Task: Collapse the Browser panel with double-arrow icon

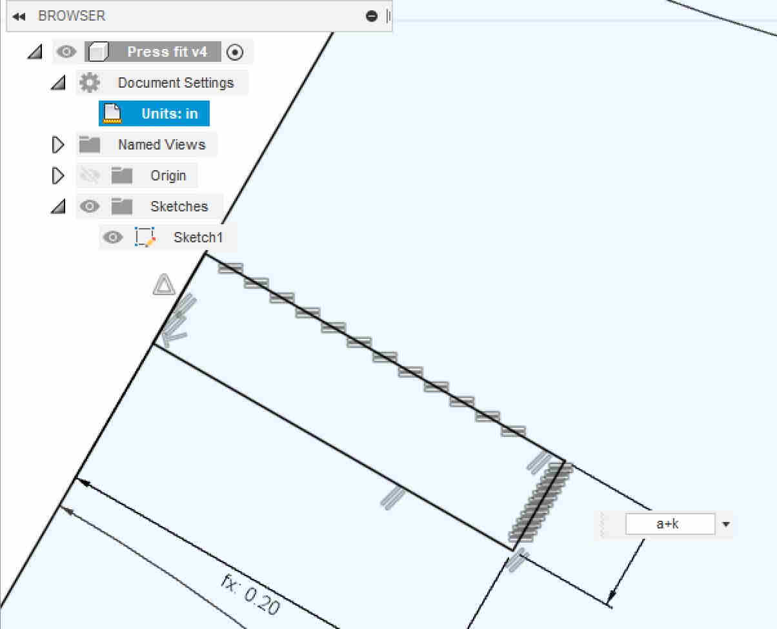Action: (19, 16)
